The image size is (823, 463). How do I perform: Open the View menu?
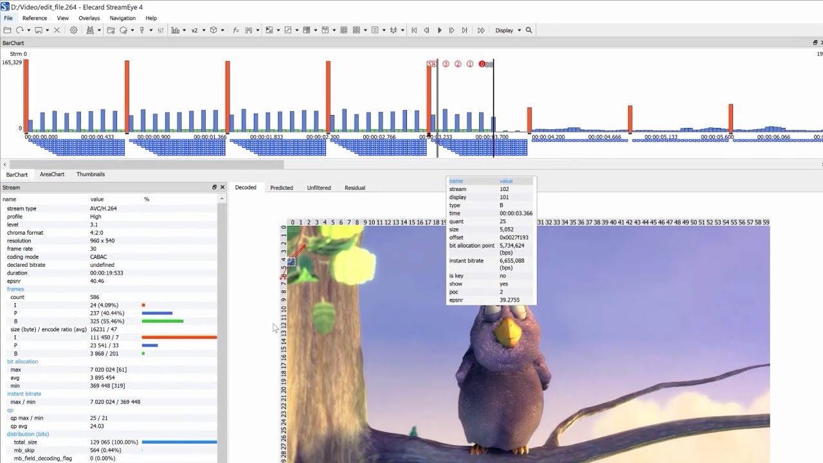point(63,18)
